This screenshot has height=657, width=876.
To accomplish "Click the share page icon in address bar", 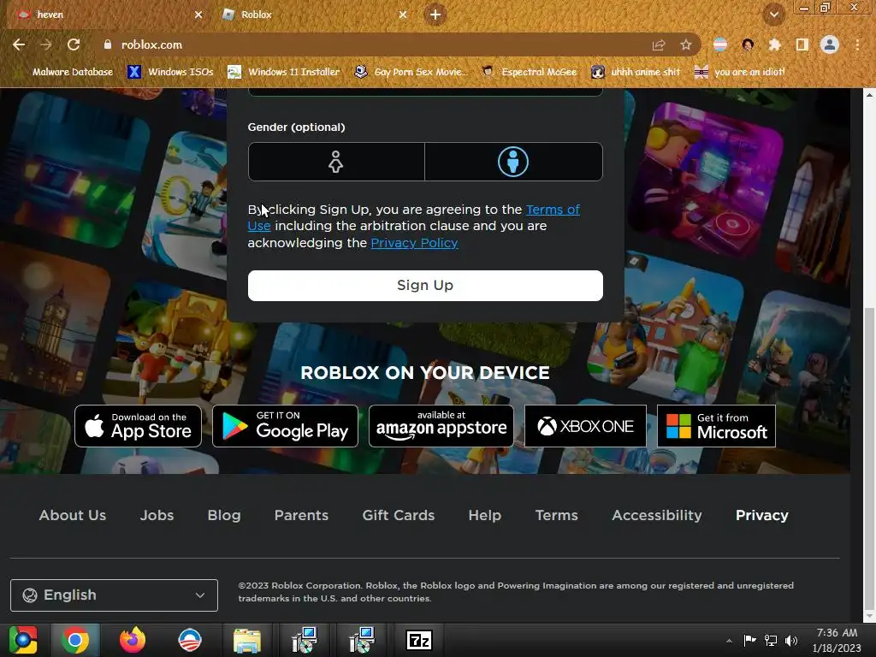I will pyautogui.click(x=659, y=44).
